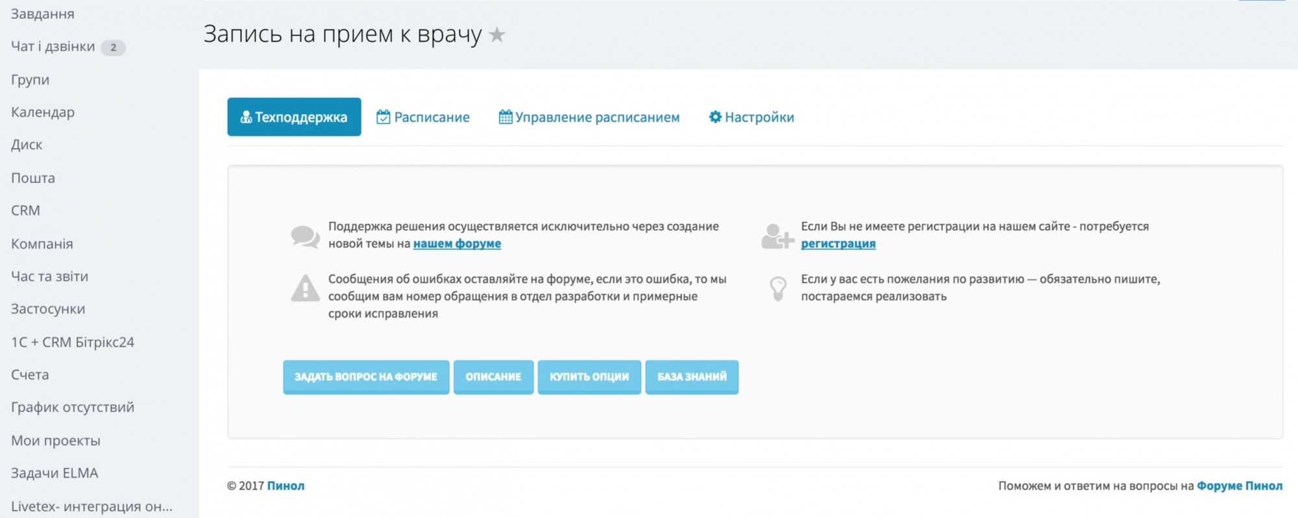Click the Описание button
Image resolution: width=1298 pixels, height=518 pixels.
(493, 377)
